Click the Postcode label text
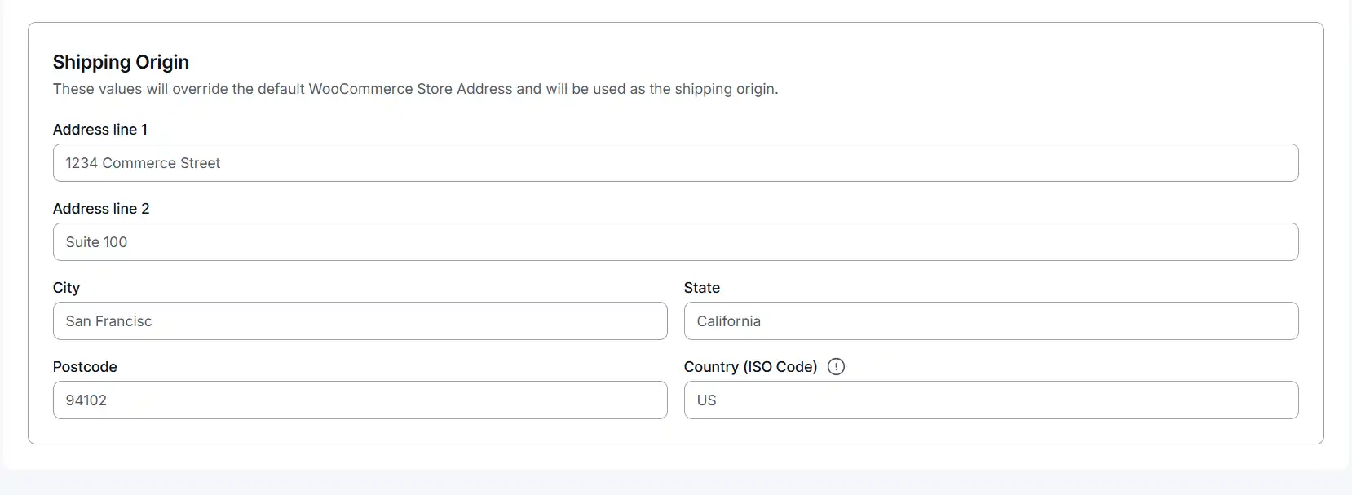The width and height of the screenshot is (1352, 495). (85, 367)
